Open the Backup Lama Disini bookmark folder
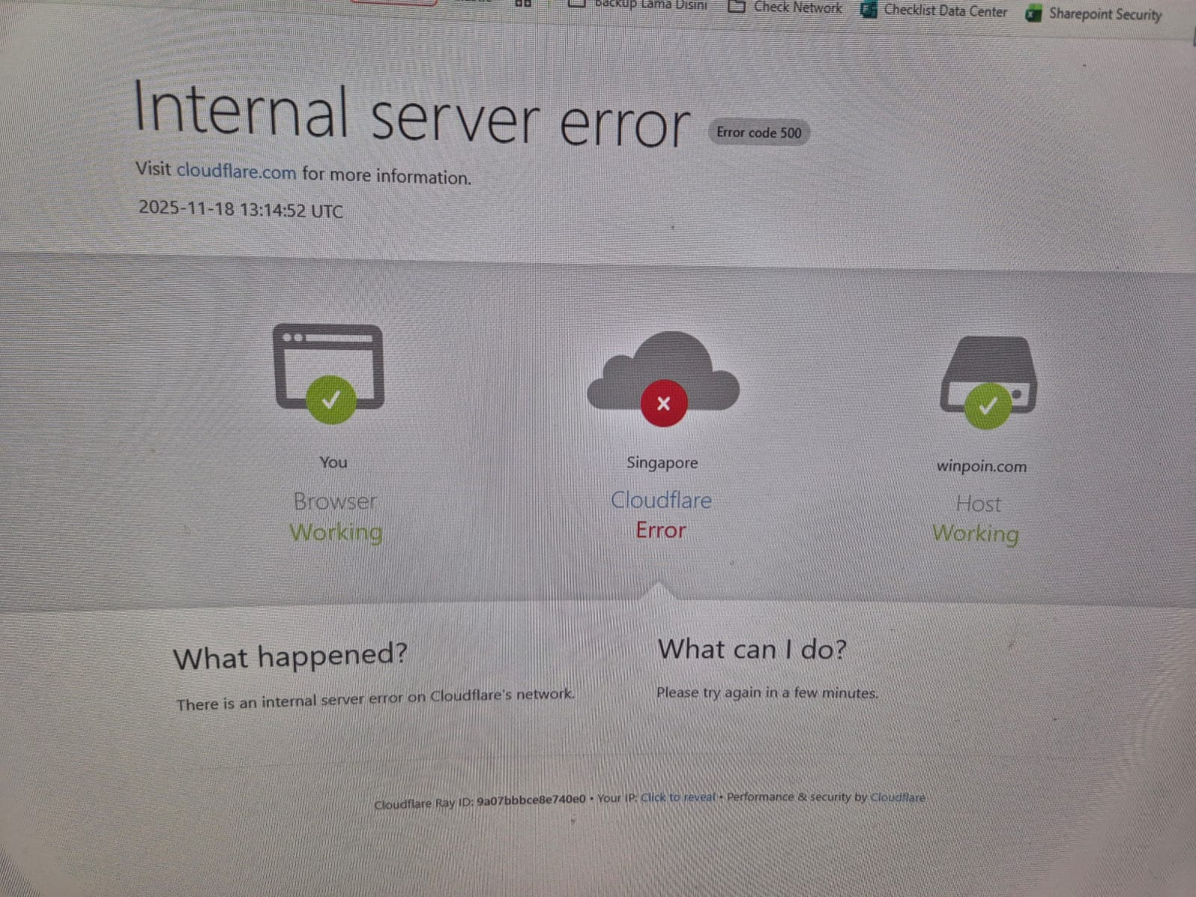The height and width of the screenshot is (897, 1196). tap(638, 4)
